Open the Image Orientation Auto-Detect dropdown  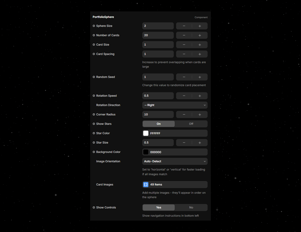click(x=175, y=161)
